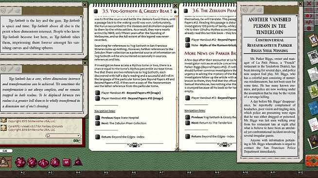Roll the d10 die
Viewport: 318px width, 178px height.
click(x=43, y=162)
